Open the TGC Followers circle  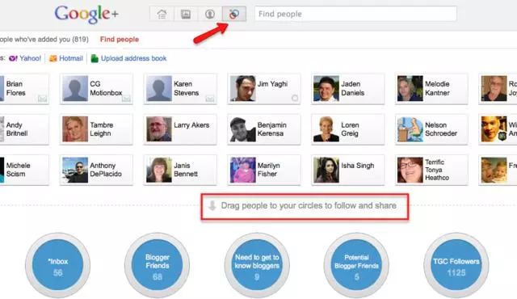tap(456, 265)
